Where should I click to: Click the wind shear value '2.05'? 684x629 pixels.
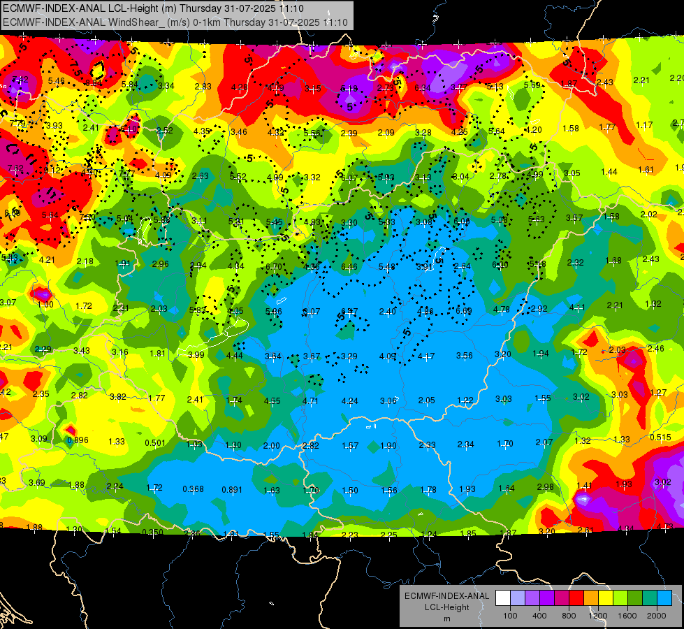tap(427, 400)
